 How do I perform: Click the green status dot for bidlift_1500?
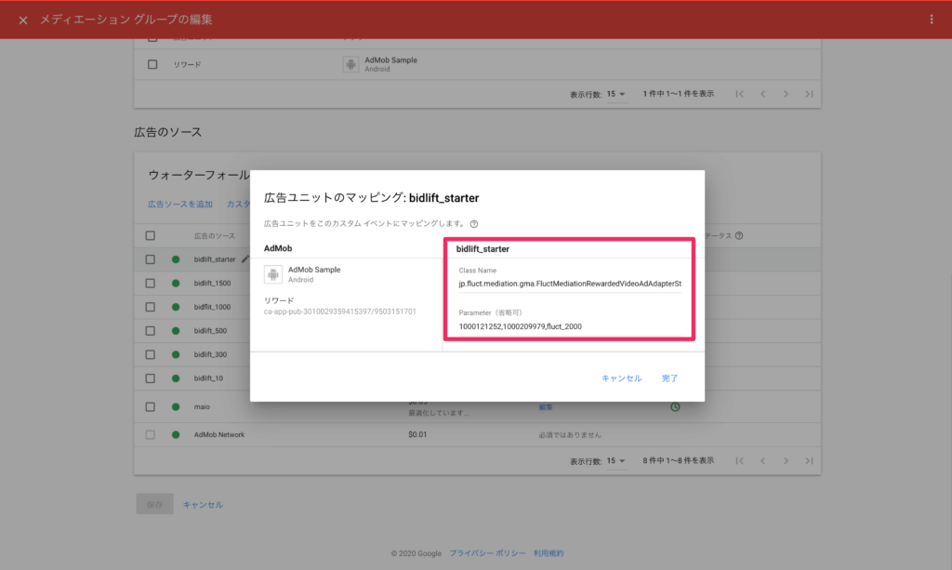point(176,283)
